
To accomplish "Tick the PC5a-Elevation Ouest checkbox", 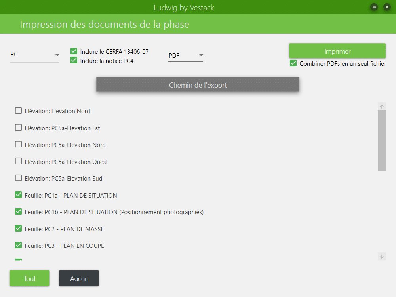I will (18, 161).
